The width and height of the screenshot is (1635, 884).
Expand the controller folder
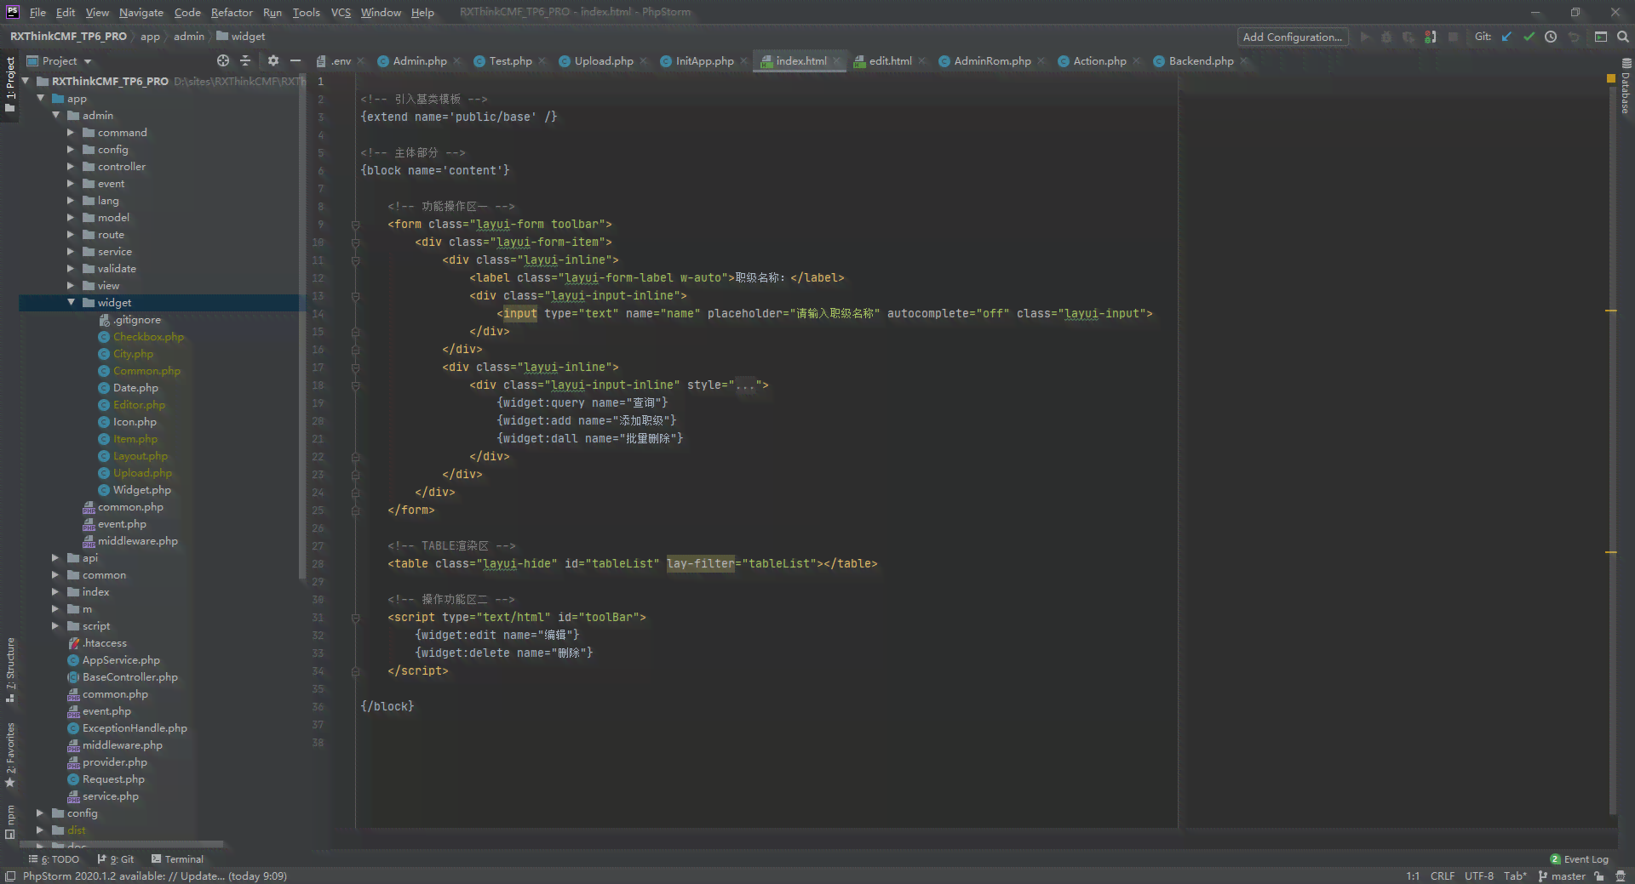pyautogui.click(x=72, y=167)
